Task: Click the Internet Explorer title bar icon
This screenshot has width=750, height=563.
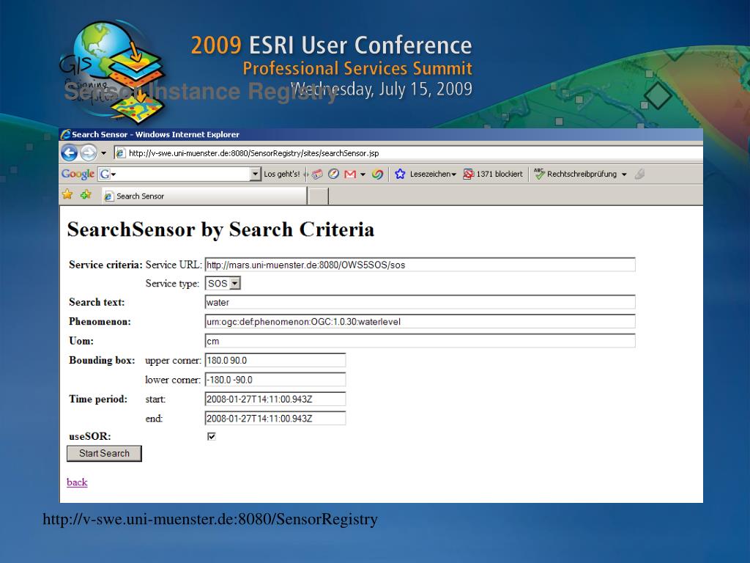Action: coord(65,135)
